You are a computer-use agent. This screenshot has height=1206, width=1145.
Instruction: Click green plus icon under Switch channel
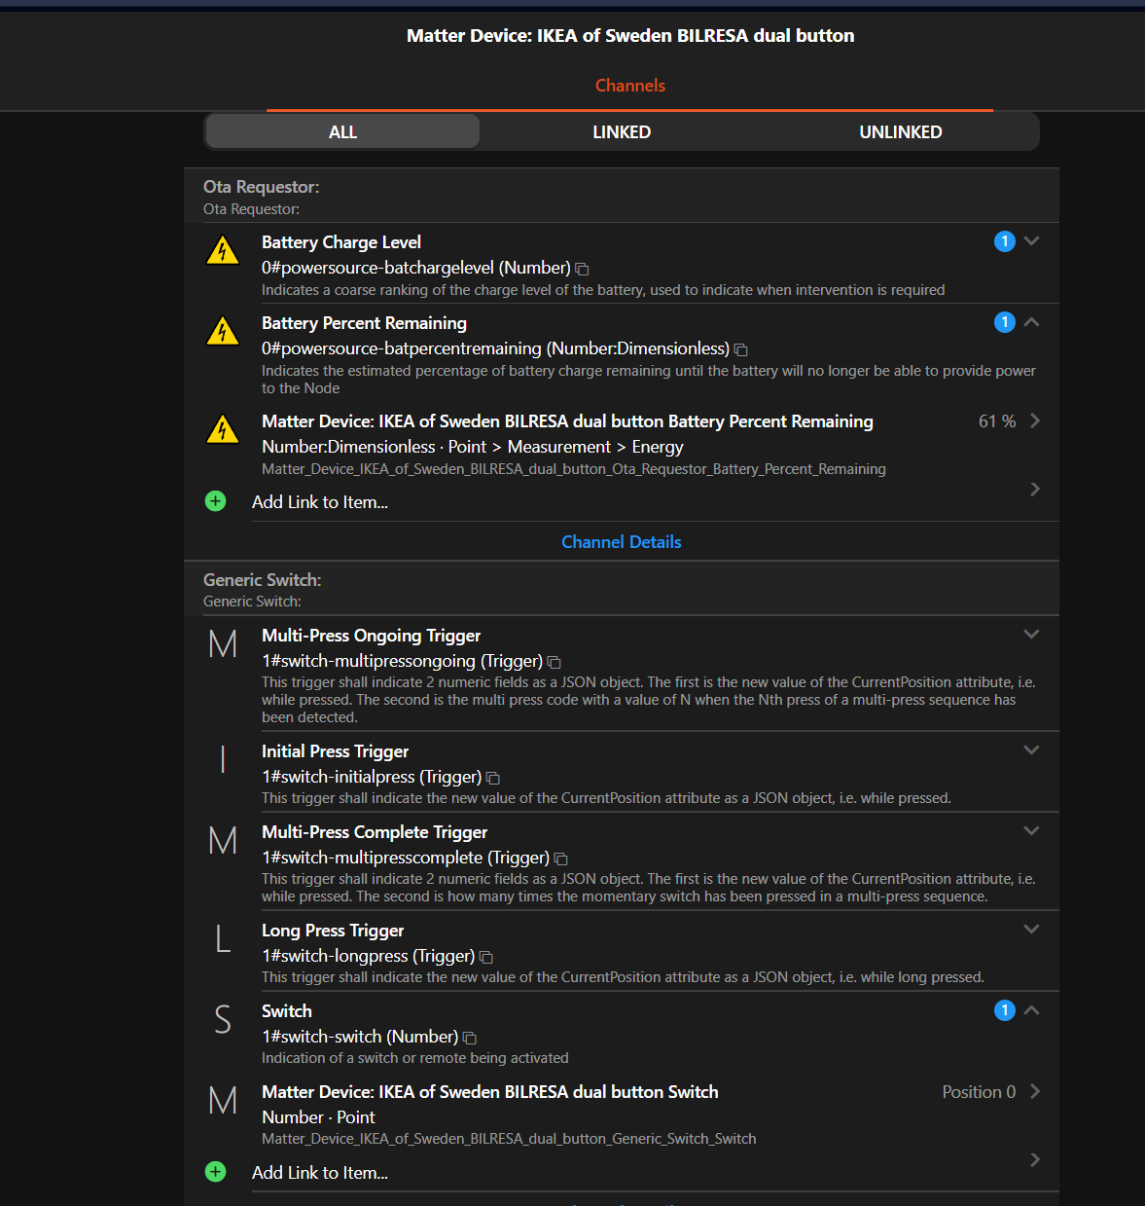(216, 1172)
